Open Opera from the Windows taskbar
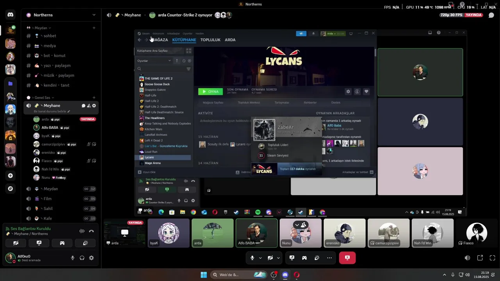Screen dimensions: 500x281 (297, 275)
